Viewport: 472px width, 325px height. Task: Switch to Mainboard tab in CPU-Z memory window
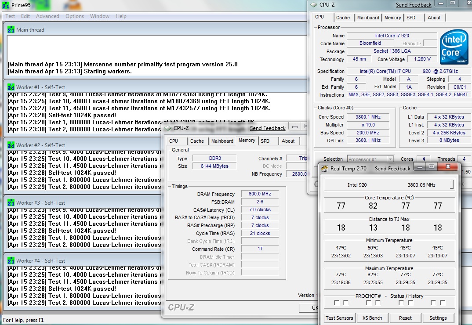tap(222, 141)
